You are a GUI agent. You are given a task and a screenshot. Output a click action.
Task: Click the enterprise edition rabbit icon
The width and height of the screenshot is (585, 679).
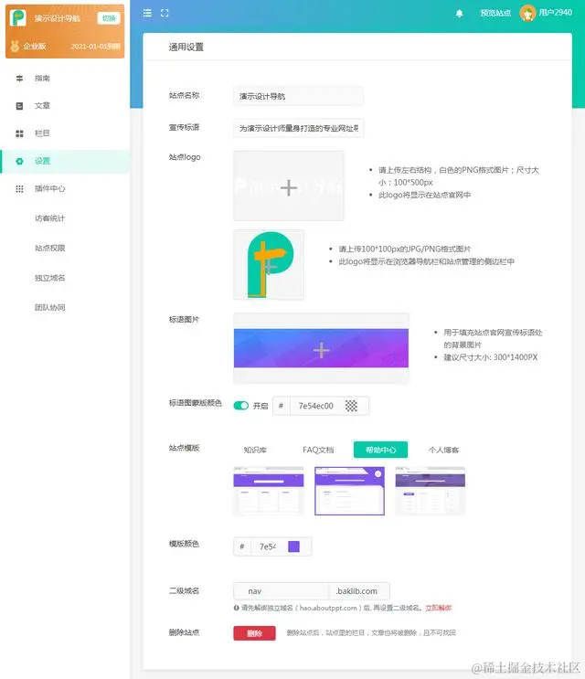pos(15,46)
